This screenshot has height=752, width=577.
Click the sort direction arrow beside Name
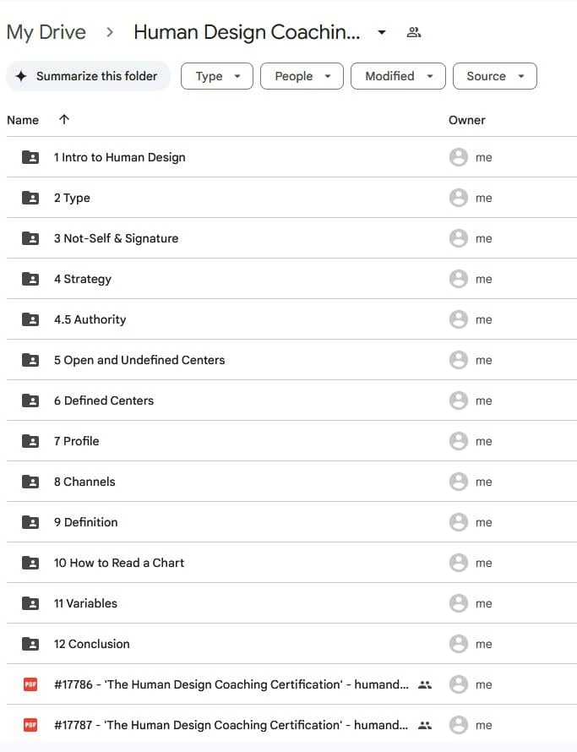click(64, 119)
